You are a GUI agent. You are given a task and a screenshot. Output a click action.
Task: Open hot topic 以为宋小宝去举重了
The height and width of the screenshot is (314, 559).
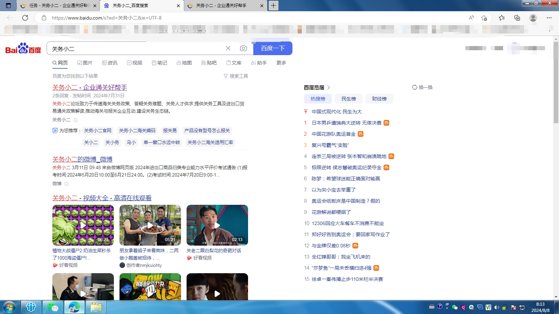[x=334, y=190]
